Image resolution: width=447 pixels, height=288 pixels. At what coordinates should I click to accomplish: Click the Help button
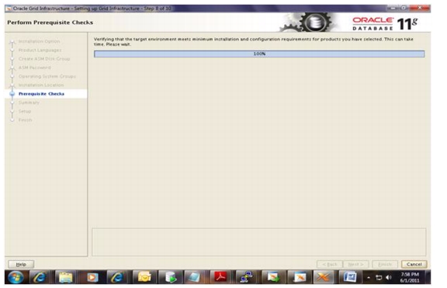(21, 265)
